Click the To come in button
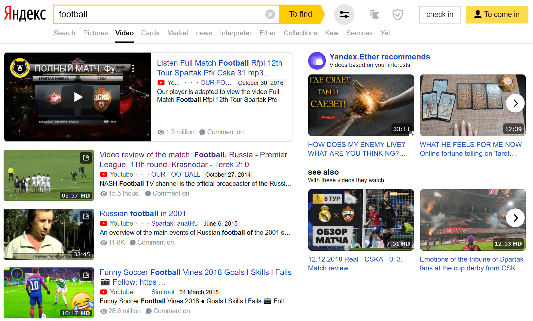The height and width of the screenshot is (321, 533). coord(497,14)
